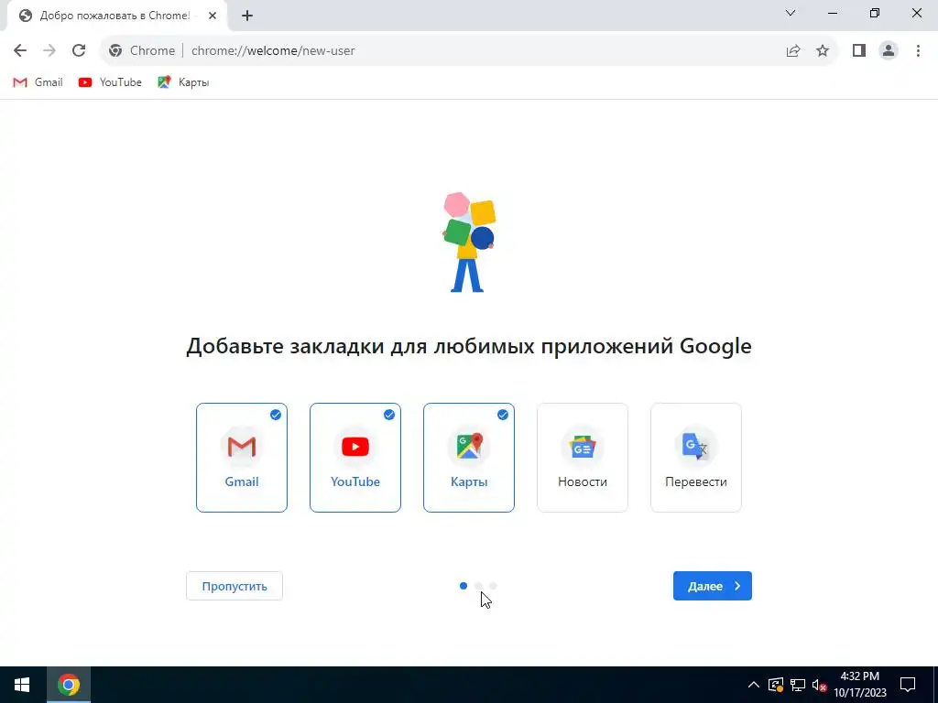
Task: Open the side panel icon
Action: tap(859, 51)
